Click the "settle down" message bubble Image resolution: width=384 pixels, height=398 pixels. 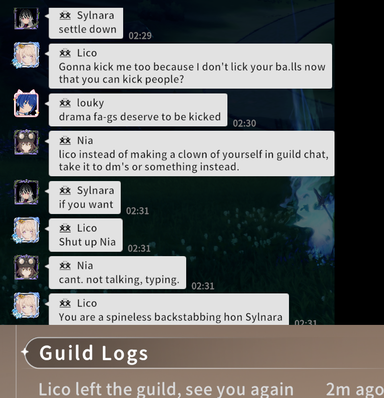pos(86,23)
